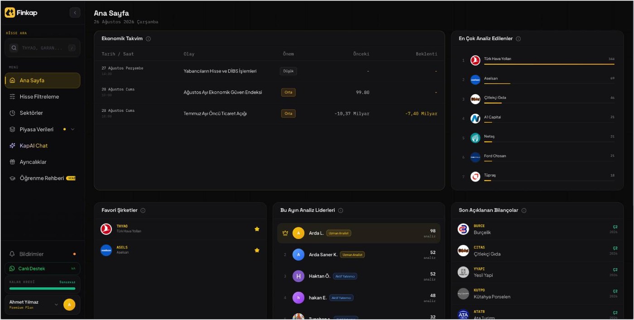Click the Çitlekçi Gıda logo in most analyzed
Viewport: 634px width, 320px height.
(x=475, y=99)
